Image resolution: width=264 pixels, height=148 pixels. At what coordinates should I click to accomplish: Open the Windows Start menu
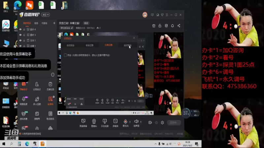point(4,144)
